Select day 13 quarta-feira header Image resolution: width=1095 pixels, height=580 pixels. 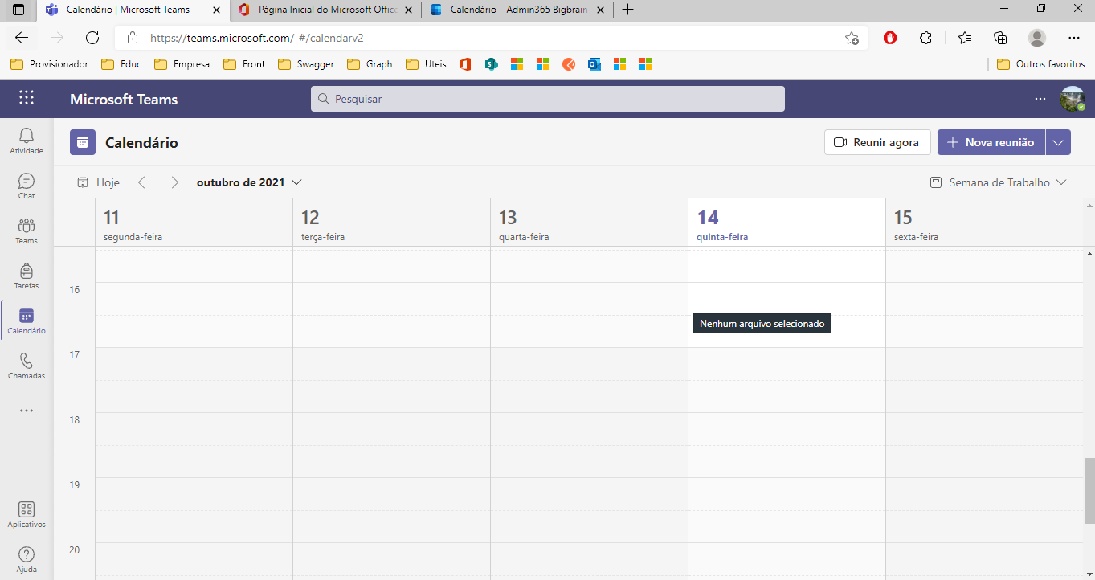point(589,223)
